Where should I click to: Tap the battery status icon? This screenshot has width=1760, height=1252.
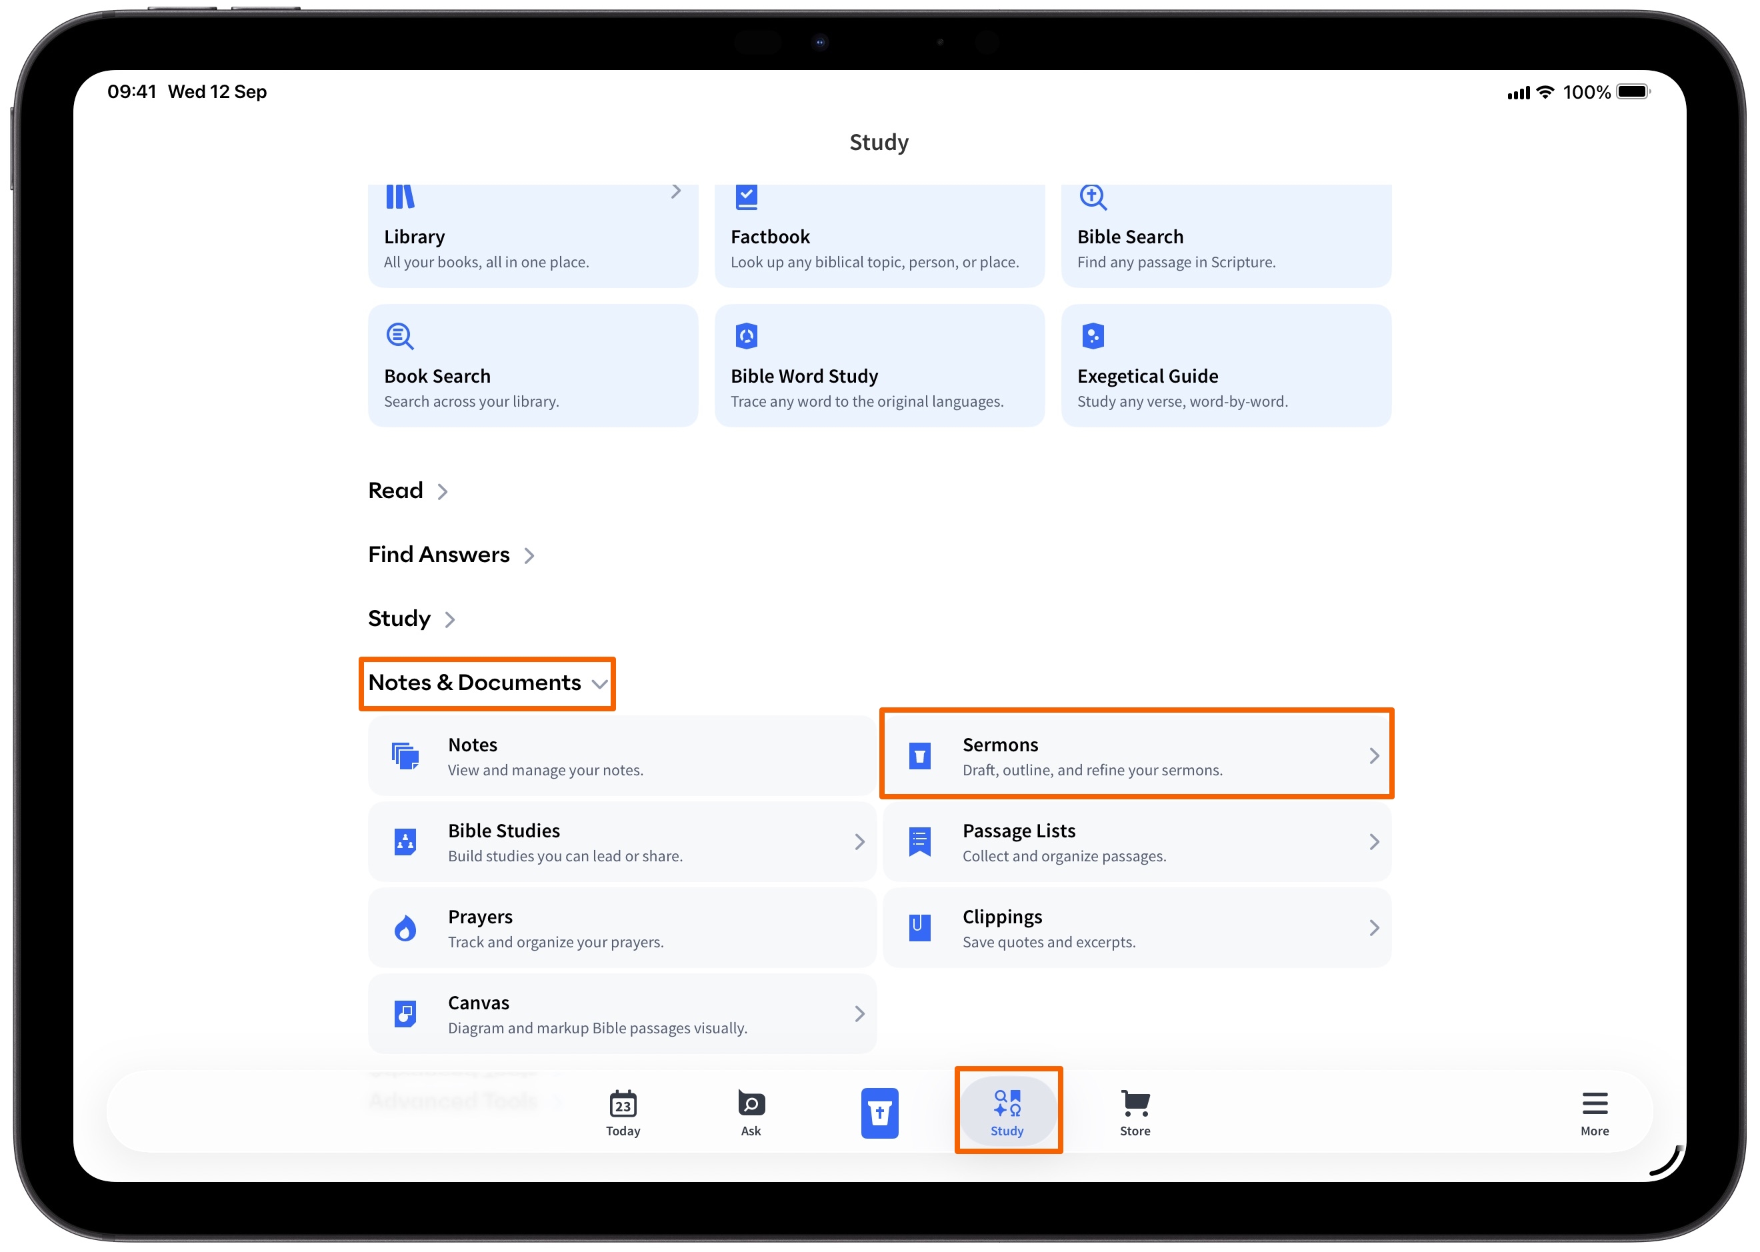click(x=1633, y=92)
